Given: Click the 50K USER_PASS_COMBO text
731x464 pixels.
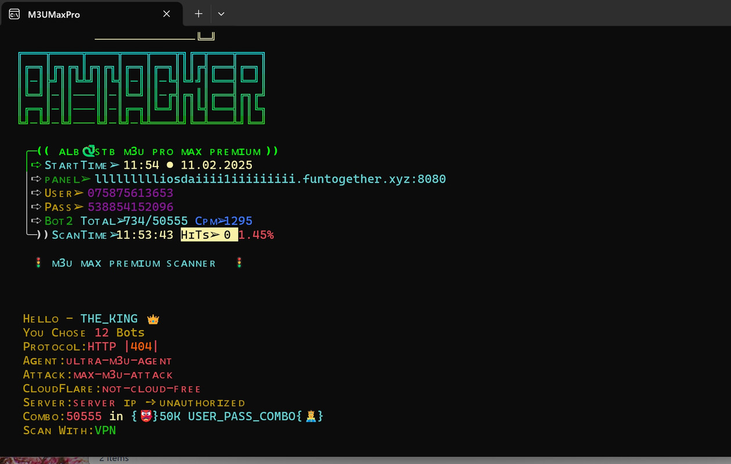Looking at the screenshot, I should coord(228,416).
